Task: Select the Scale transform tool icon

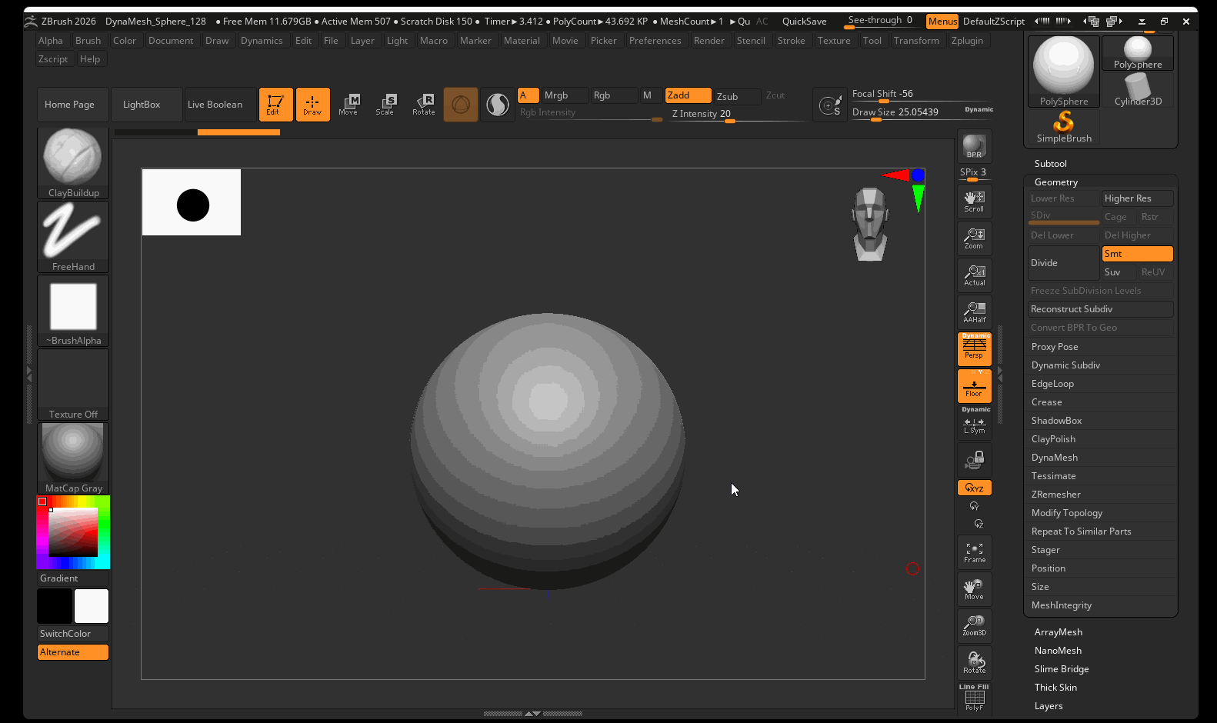Action: point(385,105)
